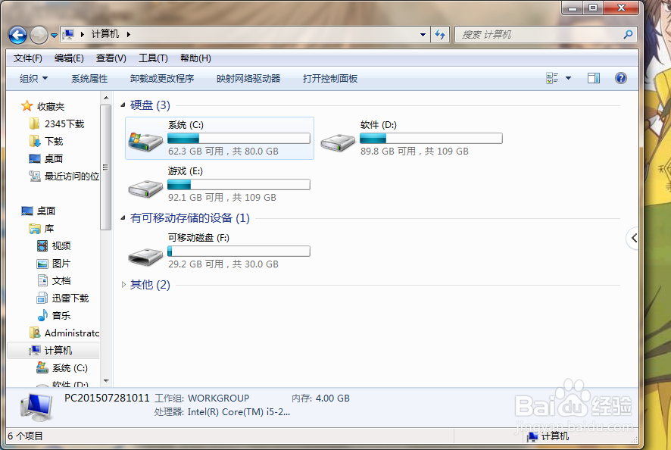This screenshot has width=671, height=450.
Task: Open the 文件(F) menu
Action: (28, 58)
